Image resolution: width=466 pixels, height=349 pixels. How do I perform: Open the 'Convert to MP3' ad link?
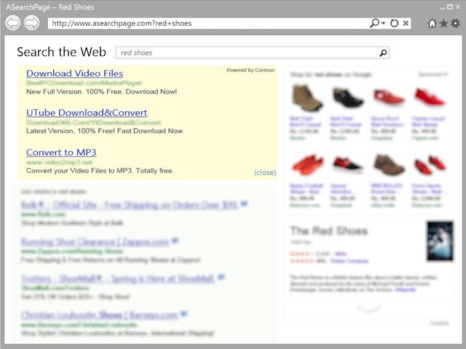(61, 153)
